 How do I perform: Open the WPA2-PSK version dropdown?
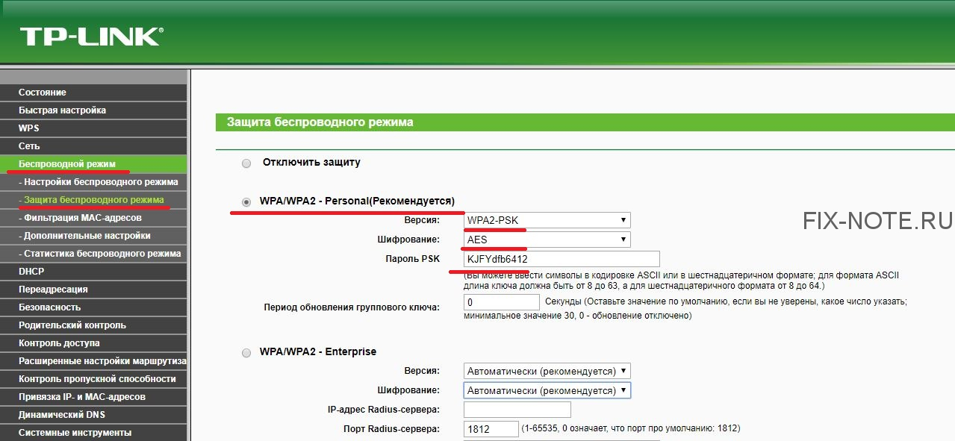pyautogui.click(x=547, y=220)
